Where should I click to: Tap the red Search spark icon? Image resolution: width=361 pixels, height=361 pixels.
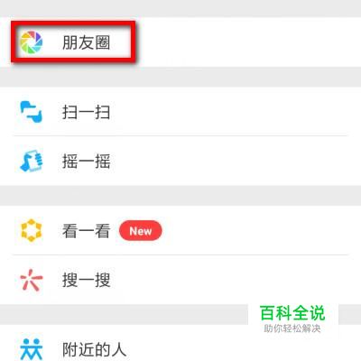(x=32, y=280)
